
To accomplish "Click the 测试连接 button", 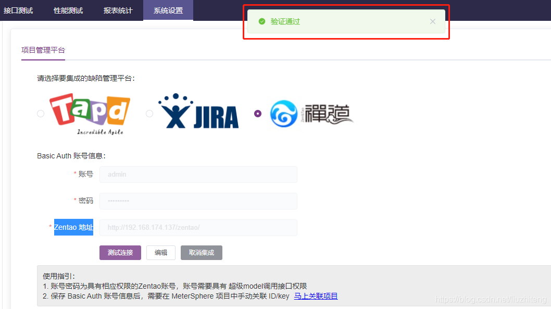I will [x=120, y=253].
